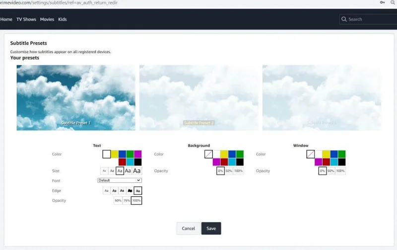Go to Movies section
This screenshot has height=250, width=397.
(47, 19)
